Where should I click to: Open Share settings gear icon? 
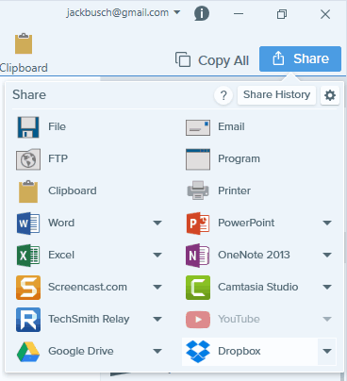coord(330,95)
